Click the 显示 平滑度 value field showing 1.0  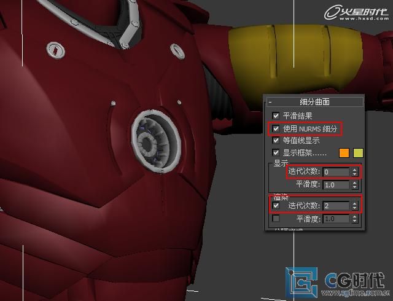[336, 185]
